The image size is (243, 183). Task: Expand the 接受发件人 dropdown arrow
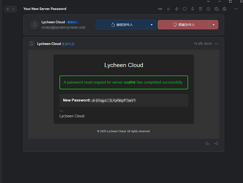pos(151,25)
